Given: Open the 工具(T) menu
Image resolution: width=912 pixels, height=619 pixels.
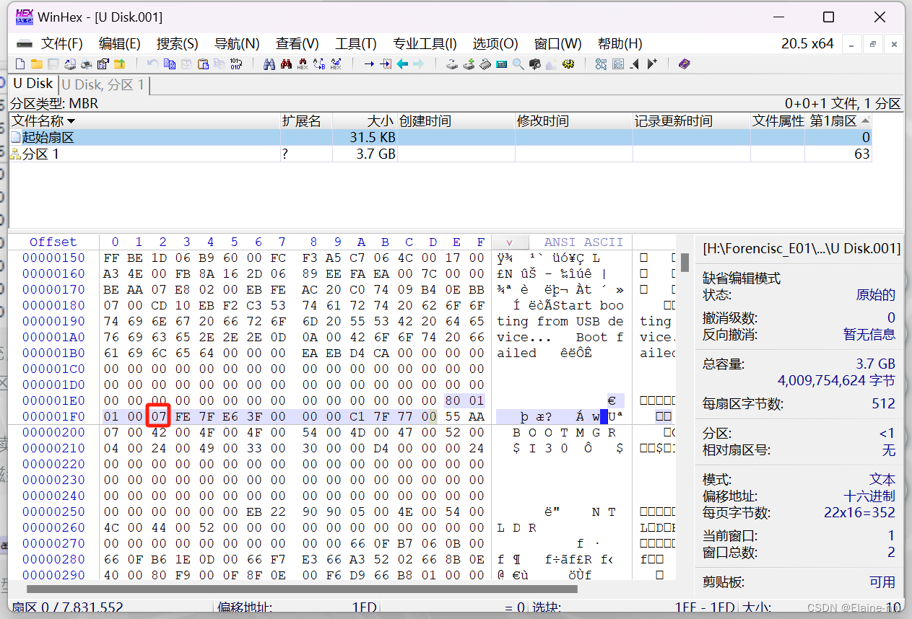Looking at the screenshot, I should pyautogui.click(x=356, y=43).
